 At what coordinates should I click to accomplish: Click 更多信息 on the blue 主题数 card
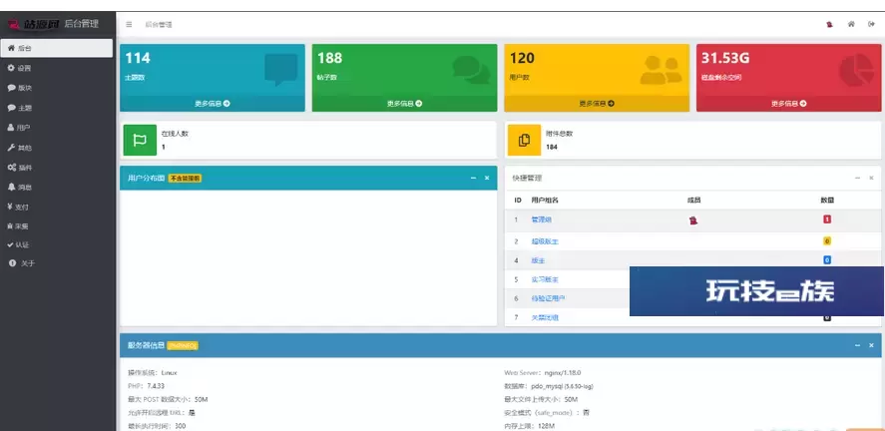213,103
